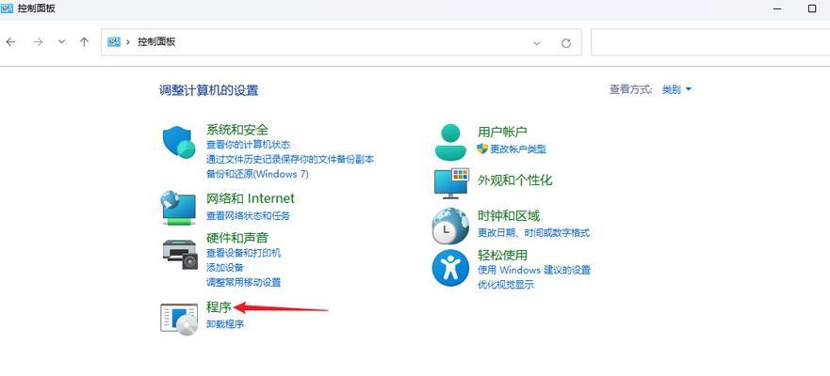Go forward with the forward arrow
The height and width of the screenshot is (376, 830).
pyautogui.click(x=38, y=42)
